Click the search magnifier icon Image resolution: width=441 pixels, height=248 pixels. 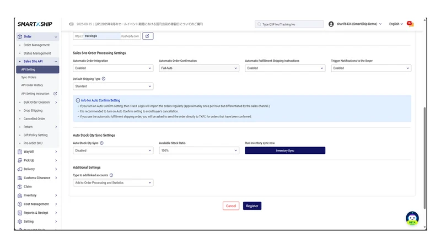[259, 24]
